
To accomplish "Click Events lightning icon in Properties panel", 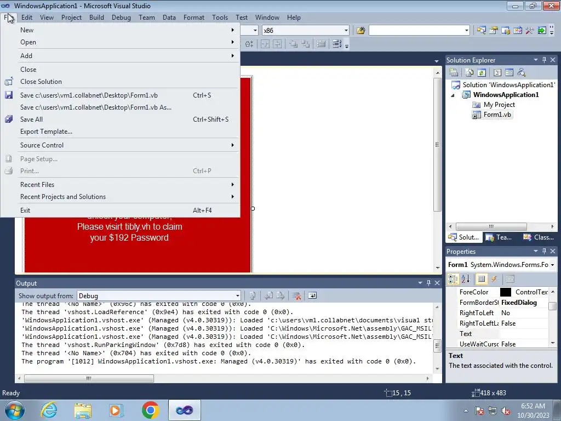I will 494,279.
